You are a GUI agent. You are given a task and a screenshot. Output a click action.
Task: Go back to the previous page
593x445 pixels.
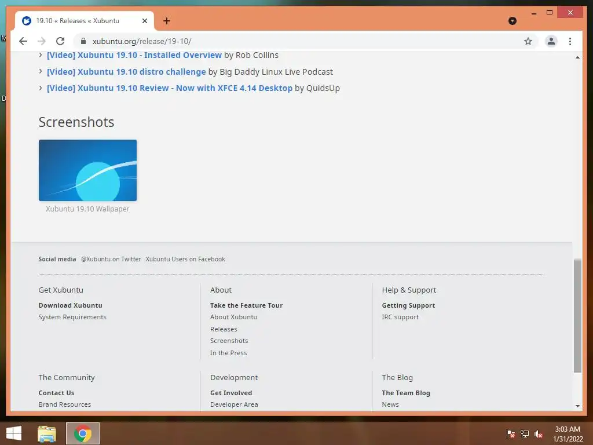point(23,41)
